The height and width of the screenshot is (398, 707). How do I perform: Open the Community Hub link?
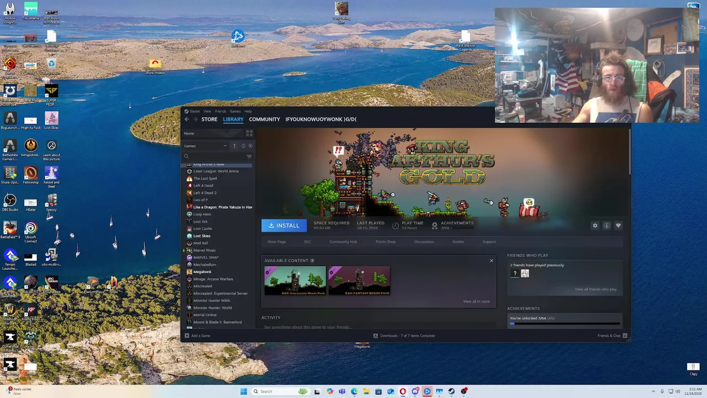(x=343, y=242)
